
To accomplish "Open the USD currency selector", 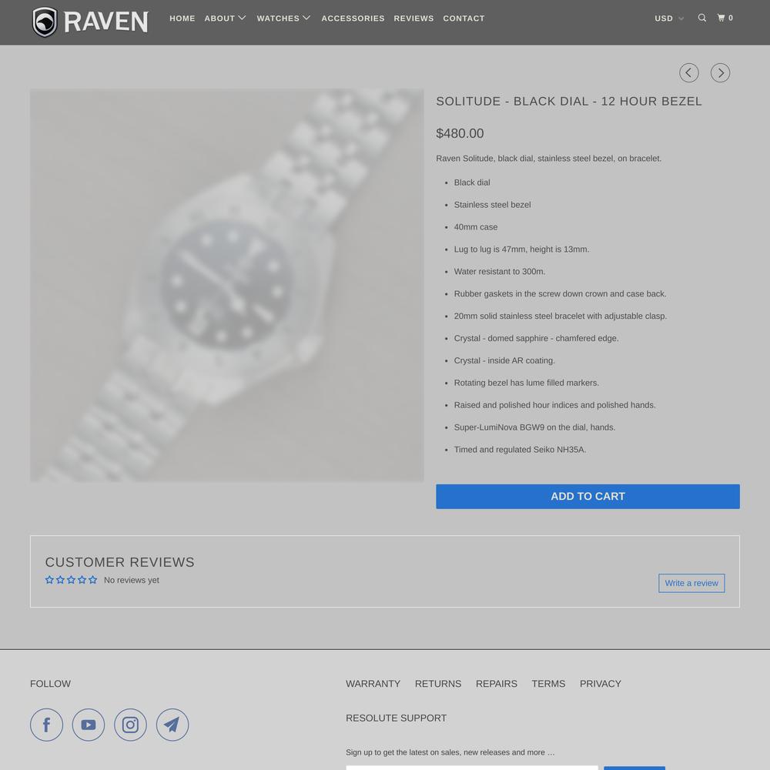I will point(669,18).
